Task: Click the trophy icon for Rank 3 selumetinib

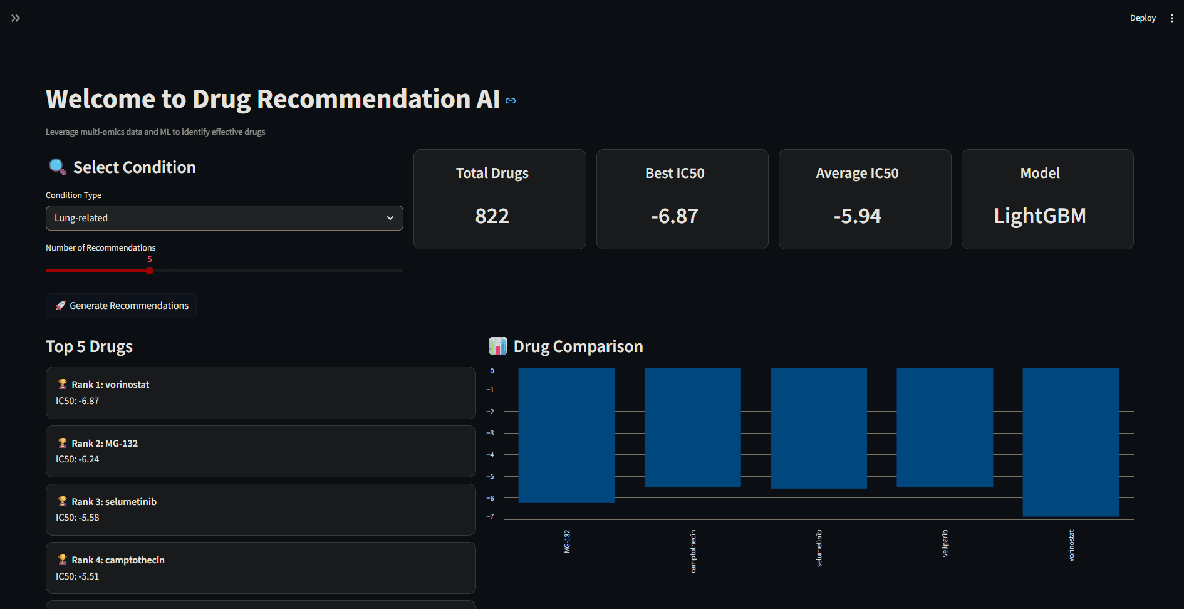Action: coord(63,501)
